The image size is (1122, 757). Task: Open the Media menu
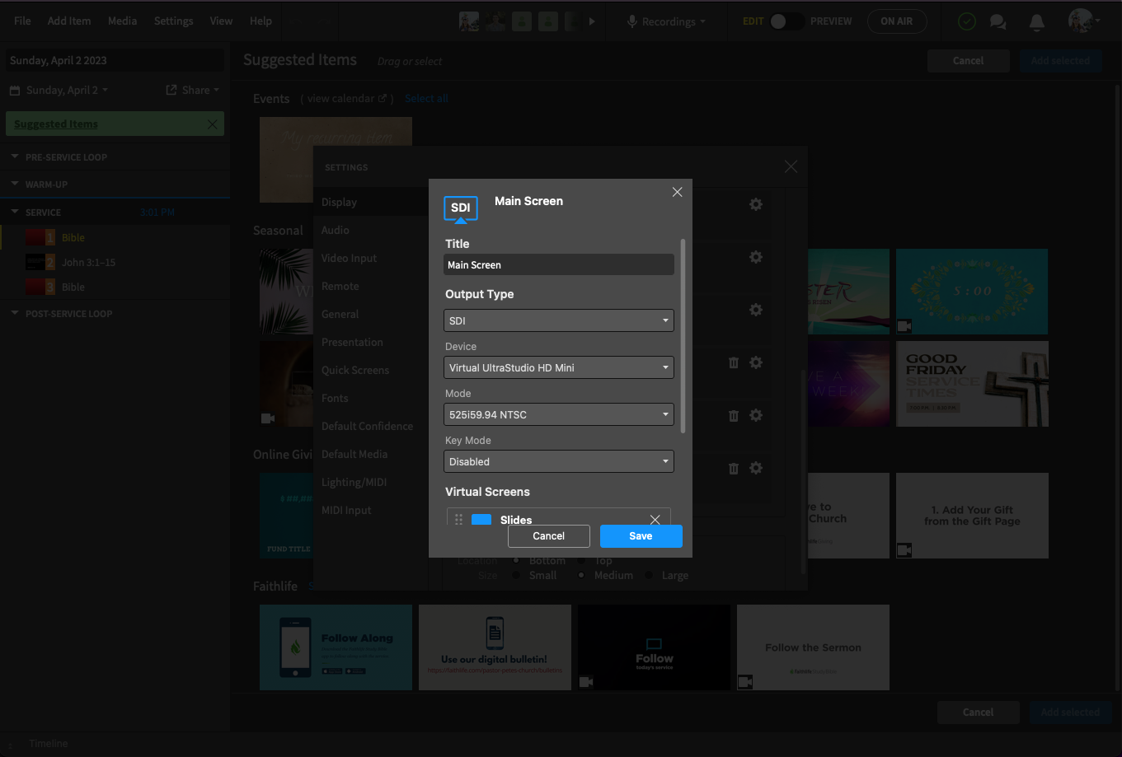click(x=122, y=21)
